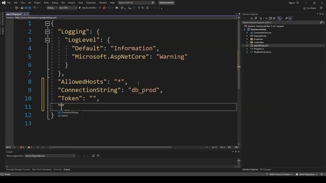Open the Project menu
326x183 pixels.
click(37, 3)
